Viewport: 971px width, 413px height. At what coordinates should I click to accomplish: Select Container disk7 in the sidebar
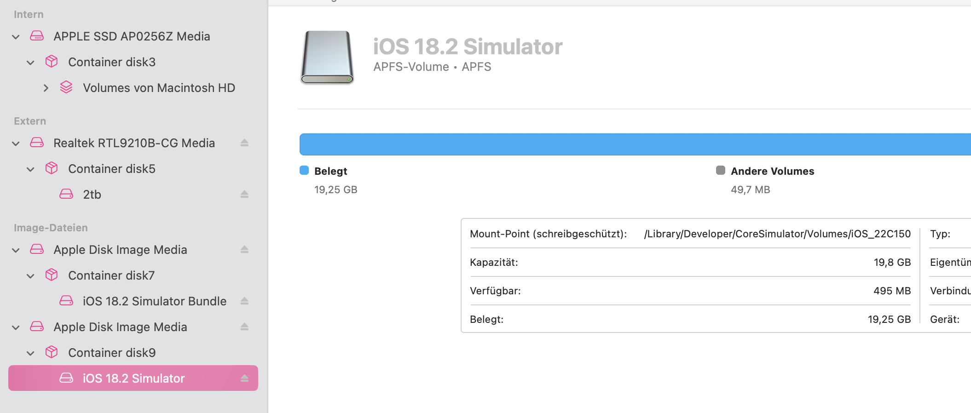(111, 275)
